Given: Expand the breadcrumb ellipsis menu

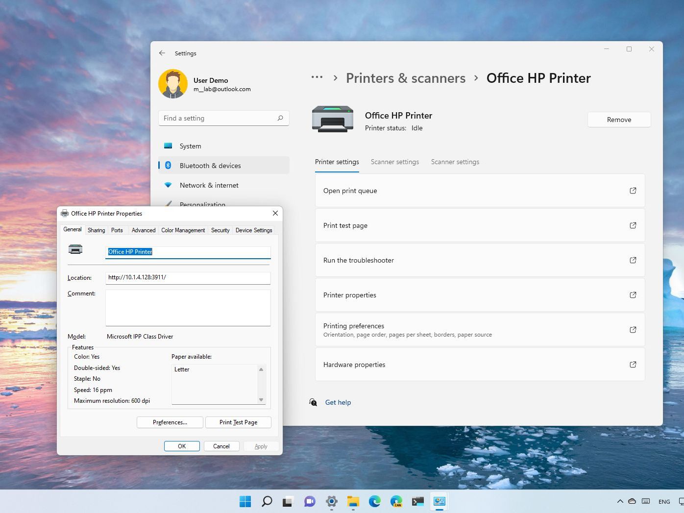Looking at the screenshot, I should 317,77.
